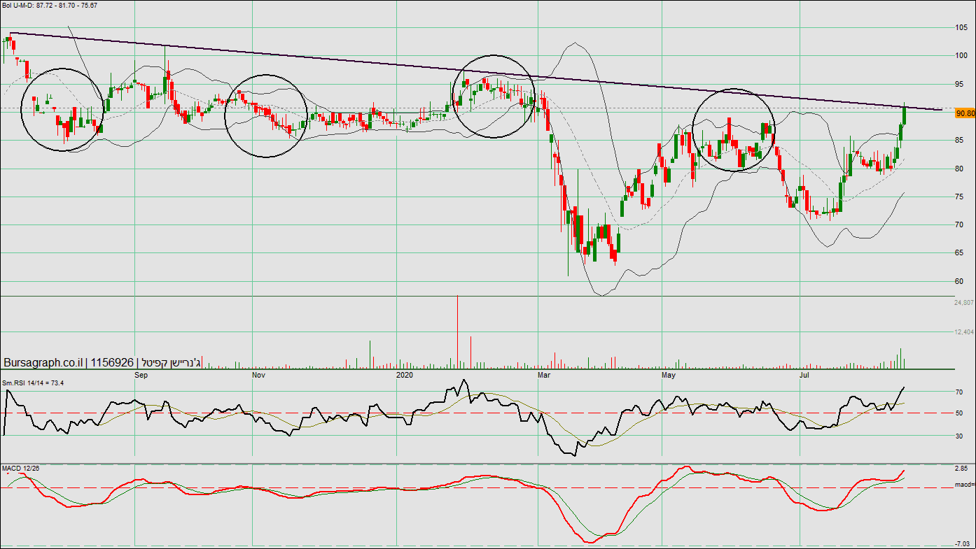Image resolution: width=976 pixels, height=549 pixels.
Task: Select the 2020 year marker on time axis
Action: pyautogui.click(x=405, y=376)
